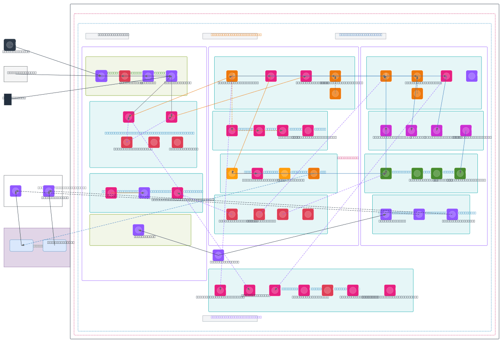This screenshot has width=503, height=343.
Task: Select the red icon in the top olive group
Action: point(124,76)
